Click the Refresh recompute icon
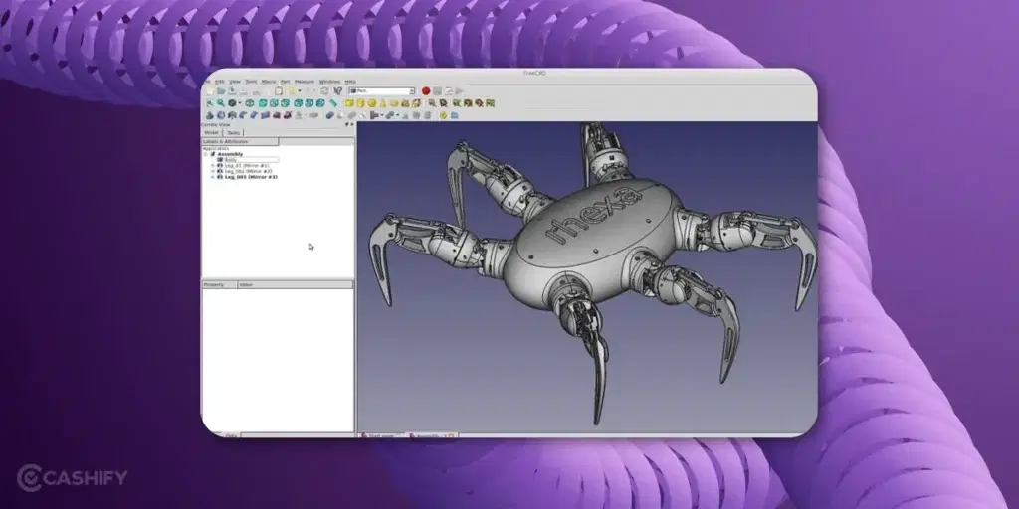Screen dimensions: 1019x509 click(325, 90)
